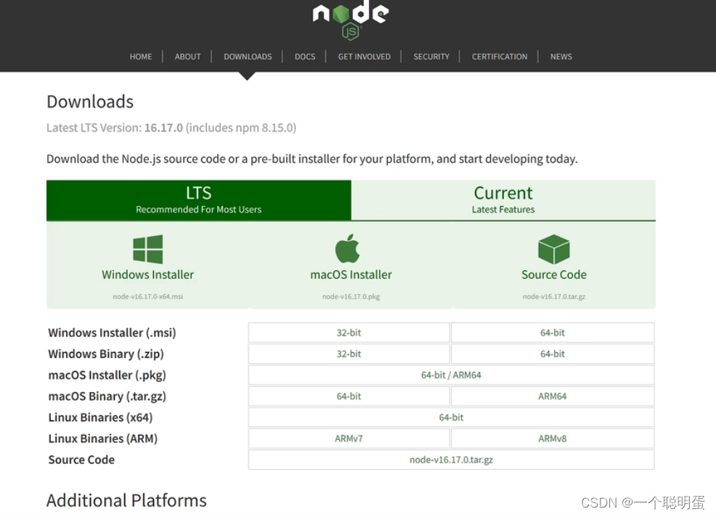
Task: Download macOS Installer 64-bit / ARM64
Action: click(x=451, y=375)
